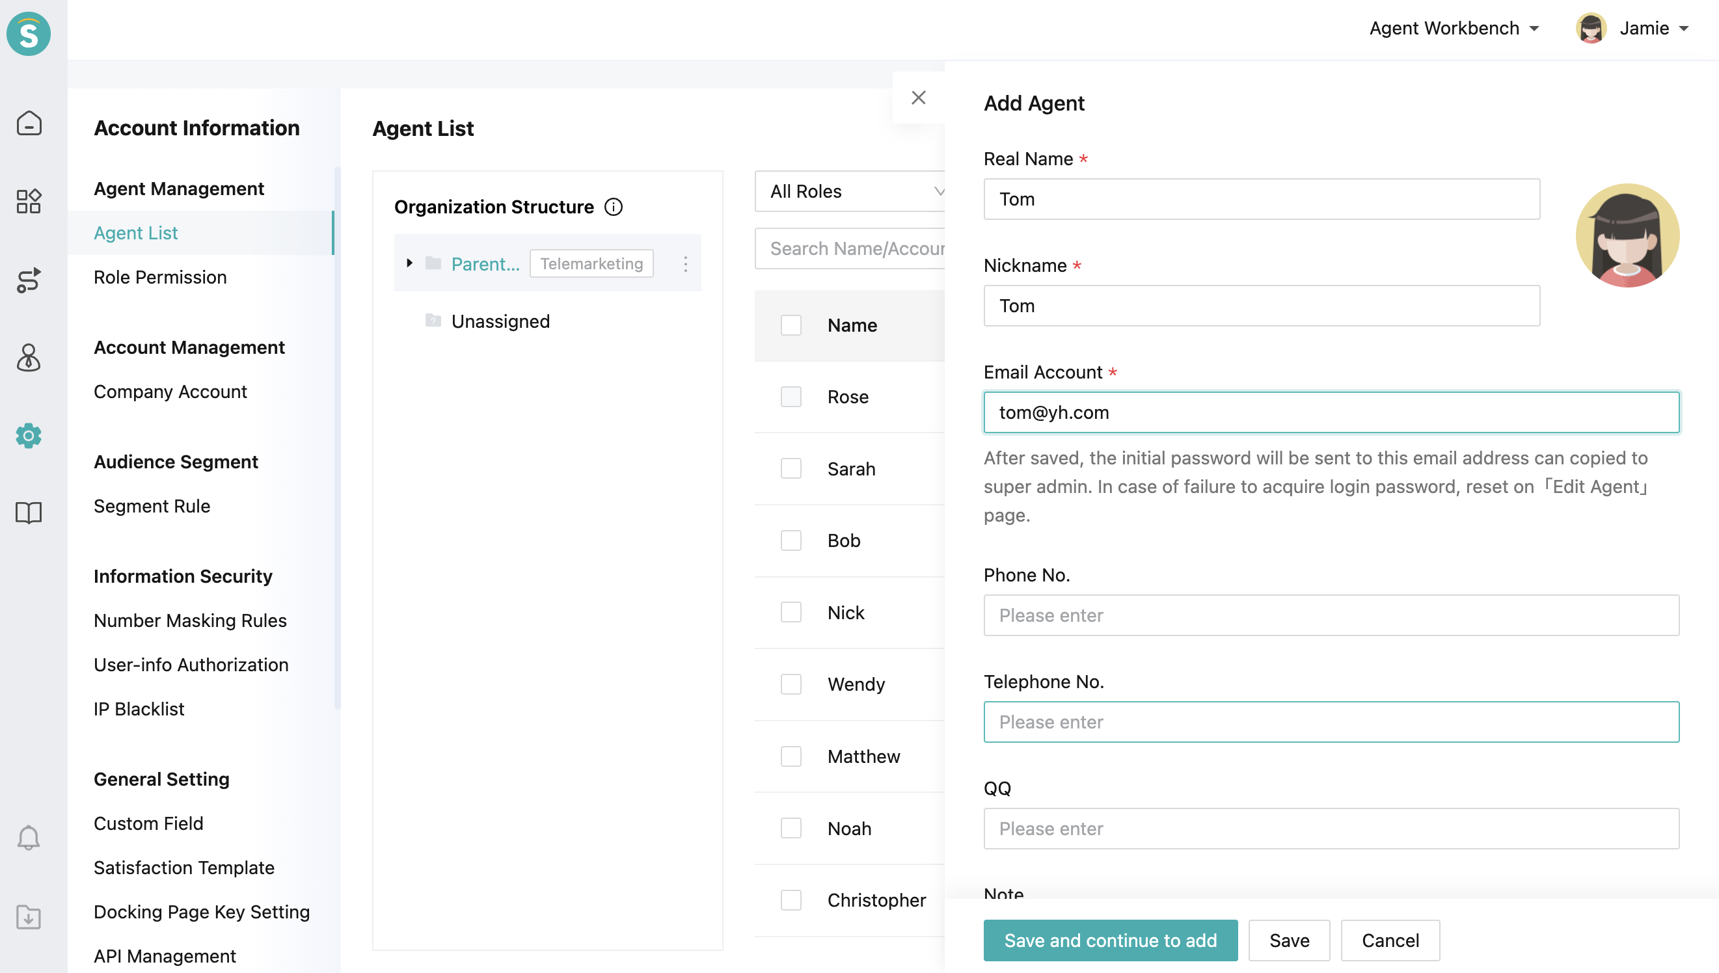Click the green S app logo
Screen dimensions: 1719x973
click(x=29, y=33)
